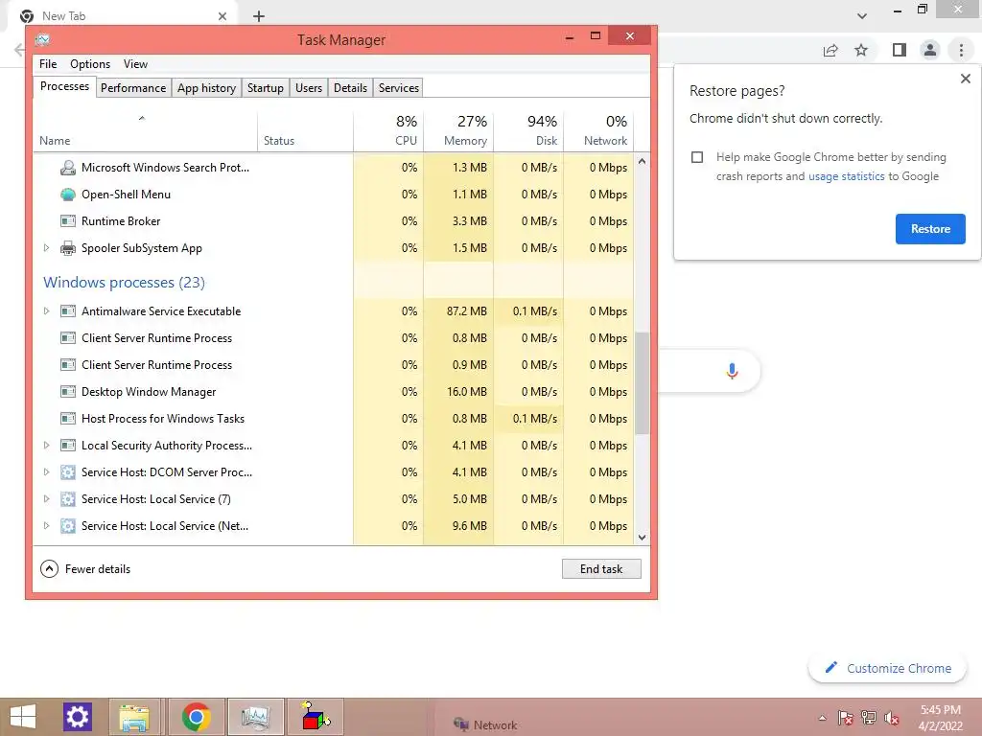Expand the Spooler SubSystem App row
982x736 pixels.
[46, 248]
